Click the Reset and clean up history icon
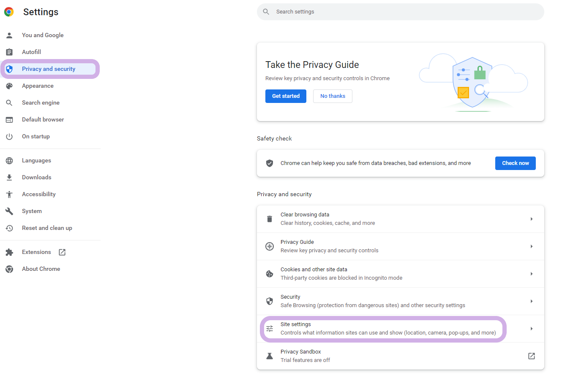 pyautogui.click(x=9, y=228)
